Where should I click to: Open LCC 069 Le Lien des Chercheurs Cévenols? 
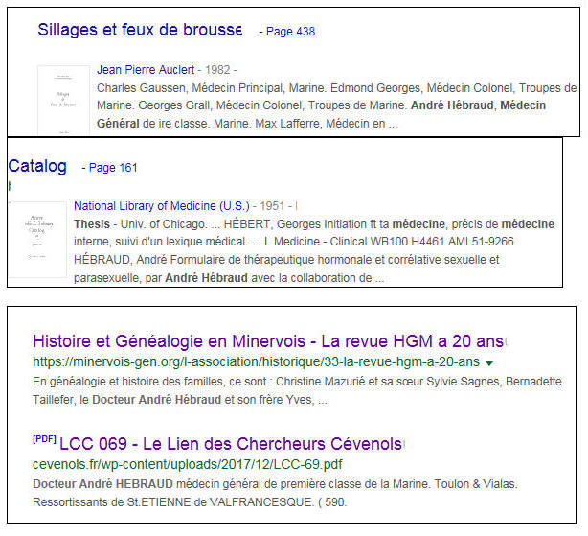click(x=230, y=444)
